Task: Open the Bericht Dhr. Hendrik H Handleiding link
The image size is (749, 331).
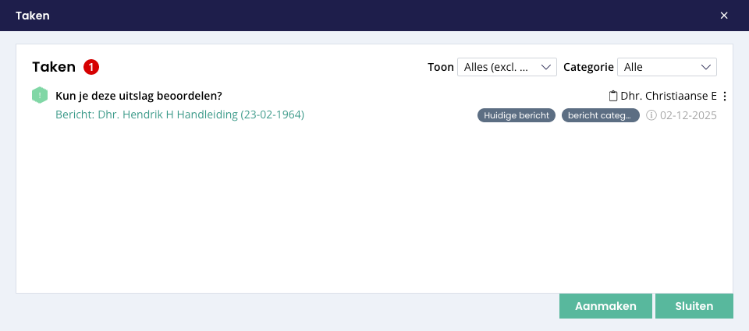Action: (x=179, y=114)
